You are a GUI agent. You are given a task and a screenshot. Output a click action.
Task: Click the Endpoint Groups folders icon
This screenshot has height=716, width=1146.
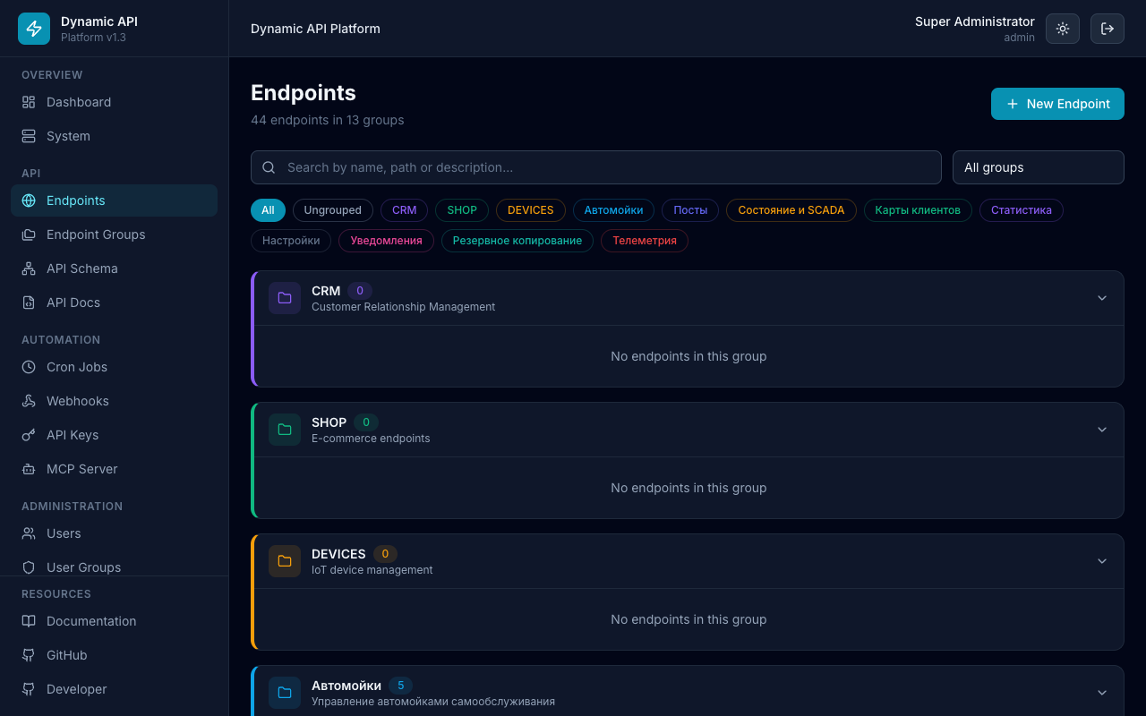coord(29,234)
